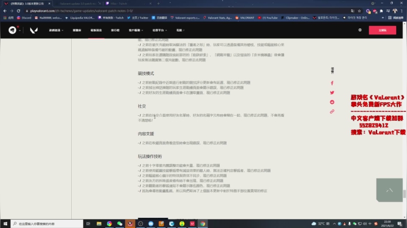Open the fourth site nav item

click(x=115, y=30)
